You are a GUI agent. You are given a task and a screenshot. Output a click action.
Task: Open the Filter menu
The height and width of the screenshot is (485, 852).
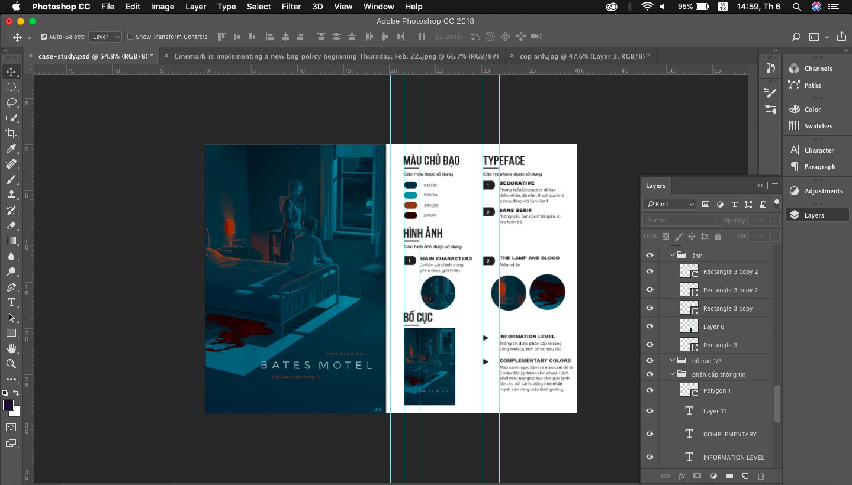(291, 7)
